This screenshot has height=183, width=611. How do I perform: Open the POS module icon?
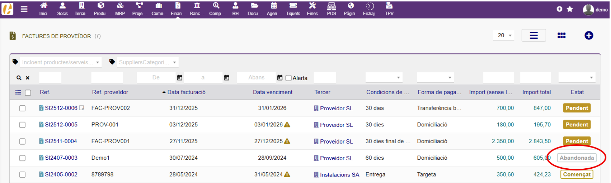(x=332, y=9)
